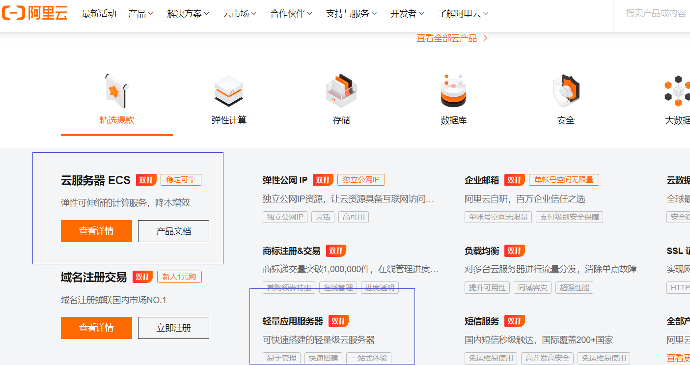Select the 存储 storage category icon
Image resolution: width=690 pixels, height=365 pixels.
click(x=341, y=91)
